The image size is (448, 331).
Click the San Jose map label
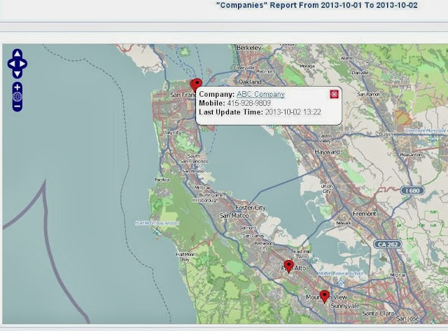[407, 318]
